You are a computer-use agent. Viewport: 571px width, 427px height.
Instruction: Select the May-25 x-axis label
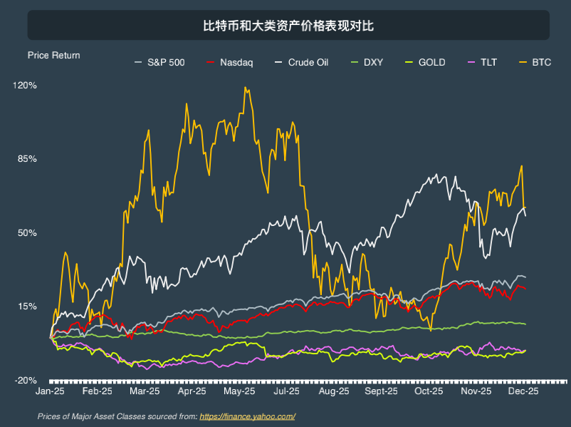point(239,391)
